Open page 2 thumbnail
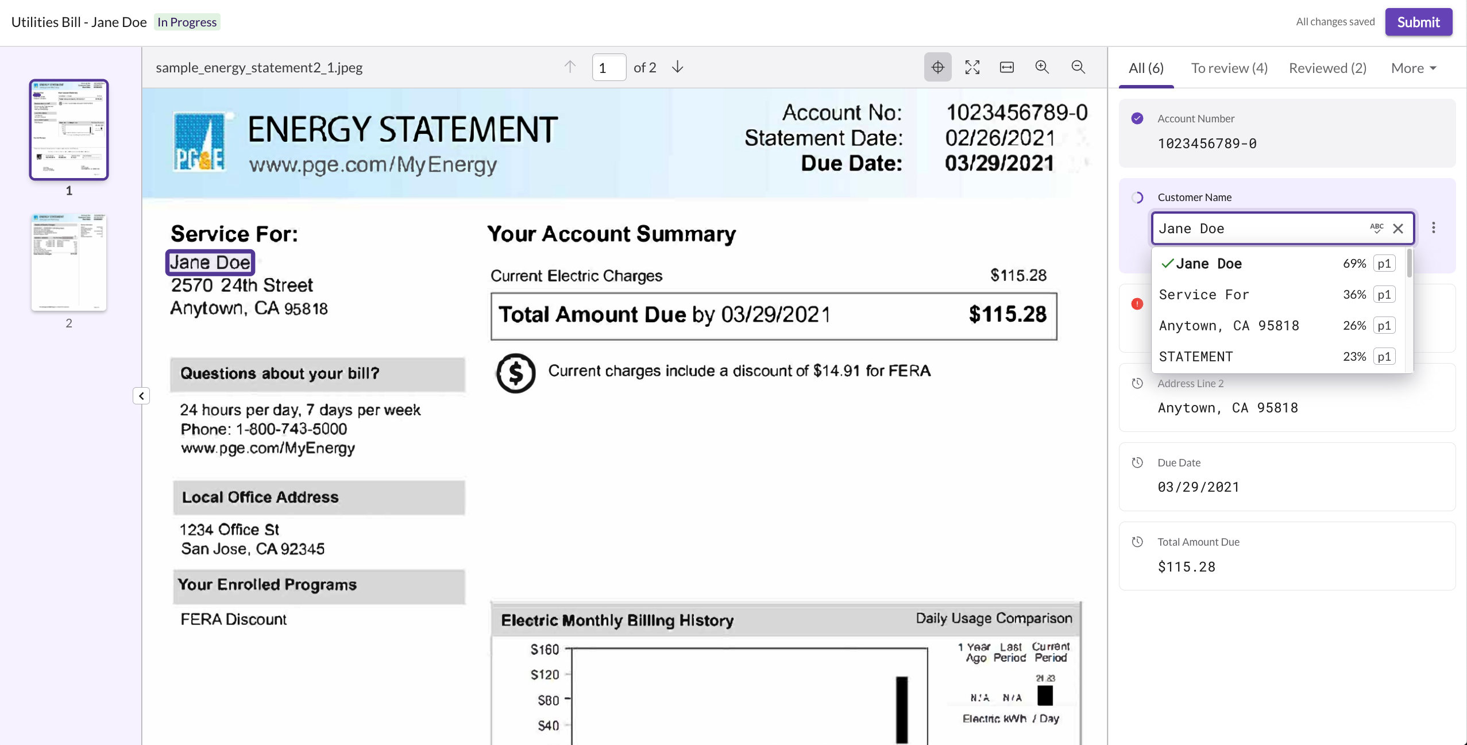The height and width of the screenshot is (745, 1467). [69, 262]
